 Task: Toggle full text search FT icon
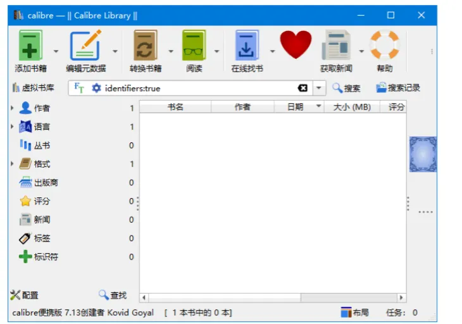click(79, 88)
